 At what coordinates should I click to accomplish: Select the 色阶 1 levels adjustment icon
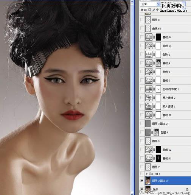point(149,54)
